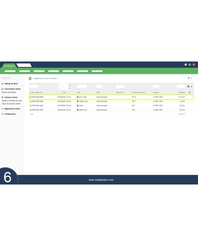Sort by the Type column header

pos(98,93)
